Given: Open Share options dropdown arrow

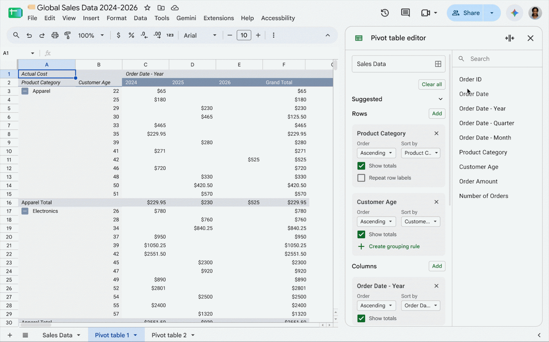Looking at the screenshot, I should point(492,13).
